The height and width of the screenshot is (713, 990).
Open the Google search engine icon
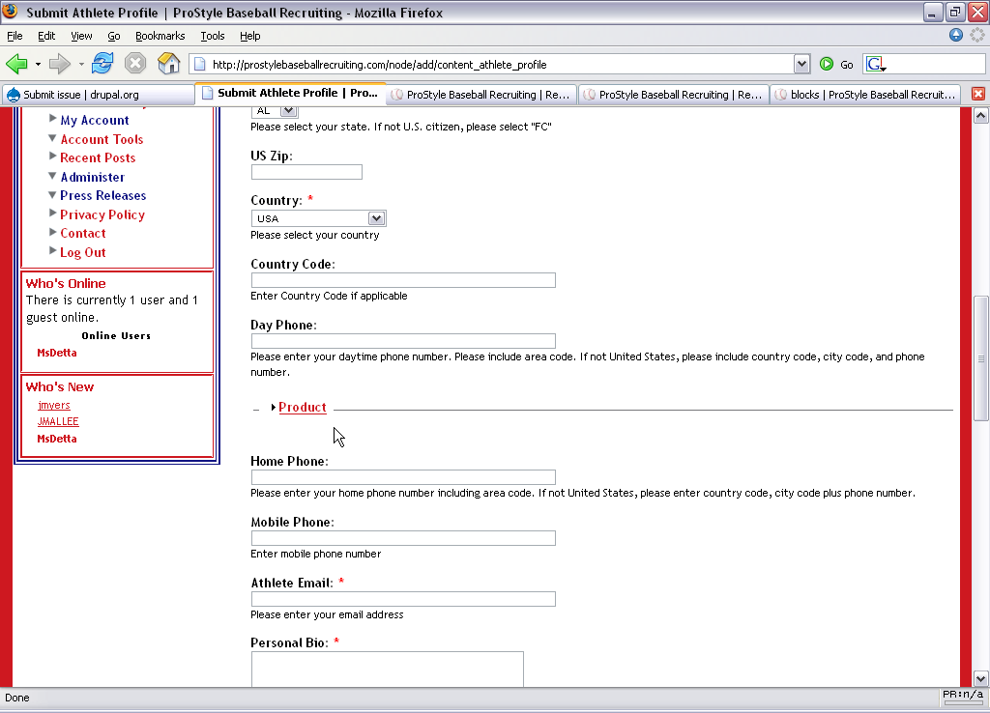coord(876,64)
